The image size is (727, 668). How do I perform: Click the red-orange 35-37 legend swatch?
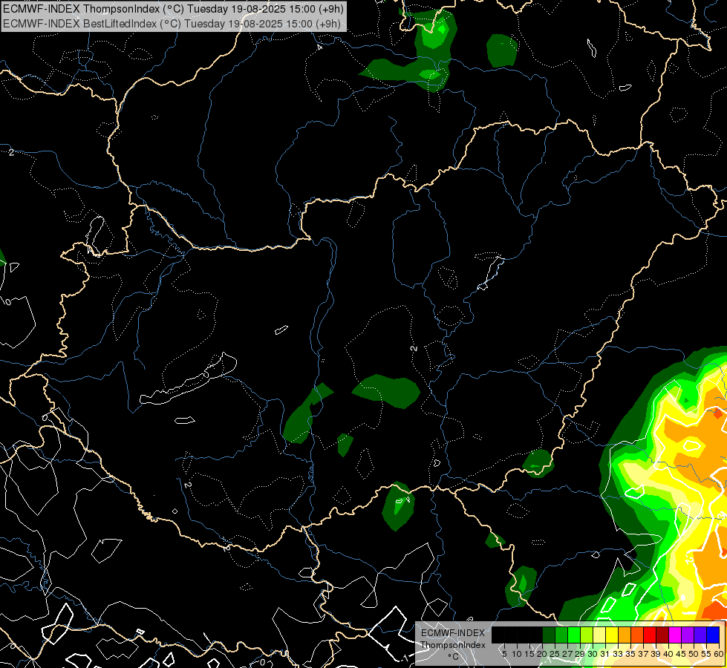coord(637,635)
